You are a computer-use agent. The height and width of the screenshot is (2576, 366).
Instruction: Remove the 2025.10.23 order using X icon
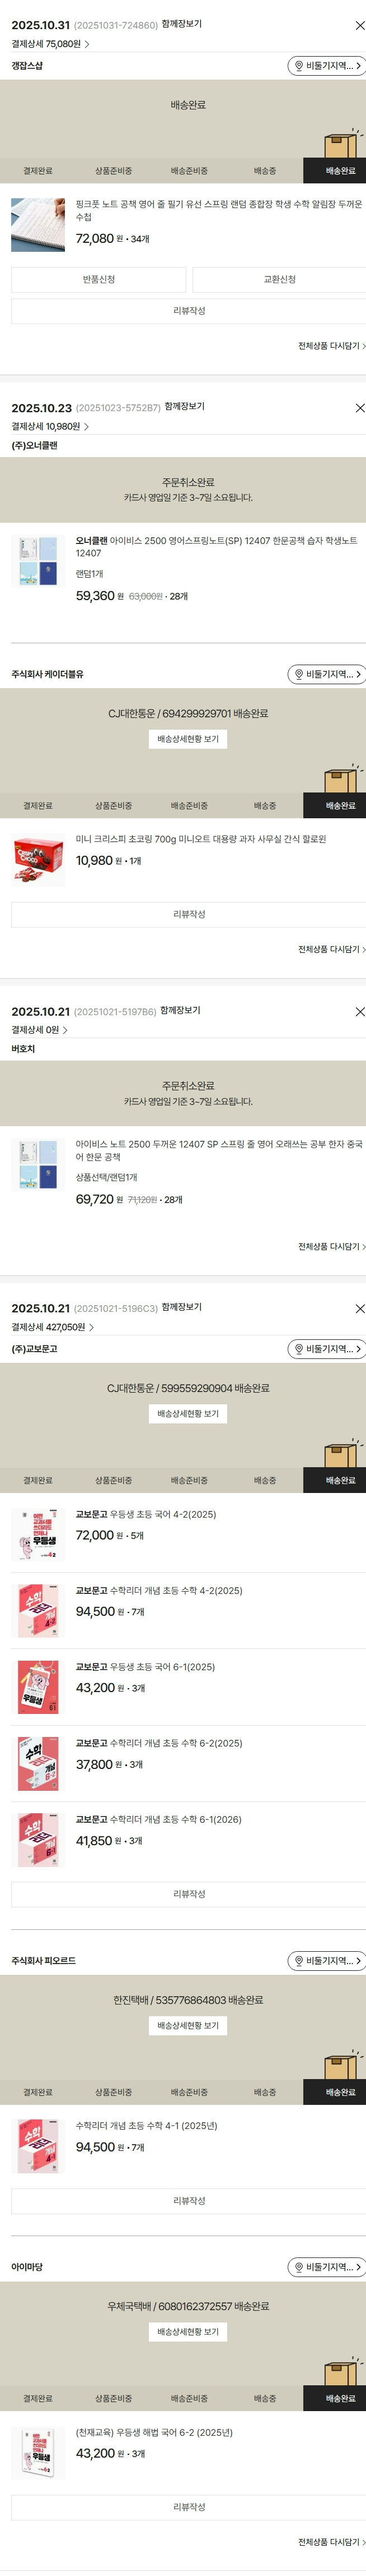tap(360, 408)
